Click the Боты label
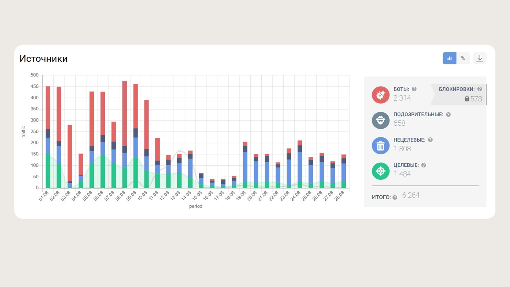This screenshot has width=510, height=287. (x=401, y=89)
